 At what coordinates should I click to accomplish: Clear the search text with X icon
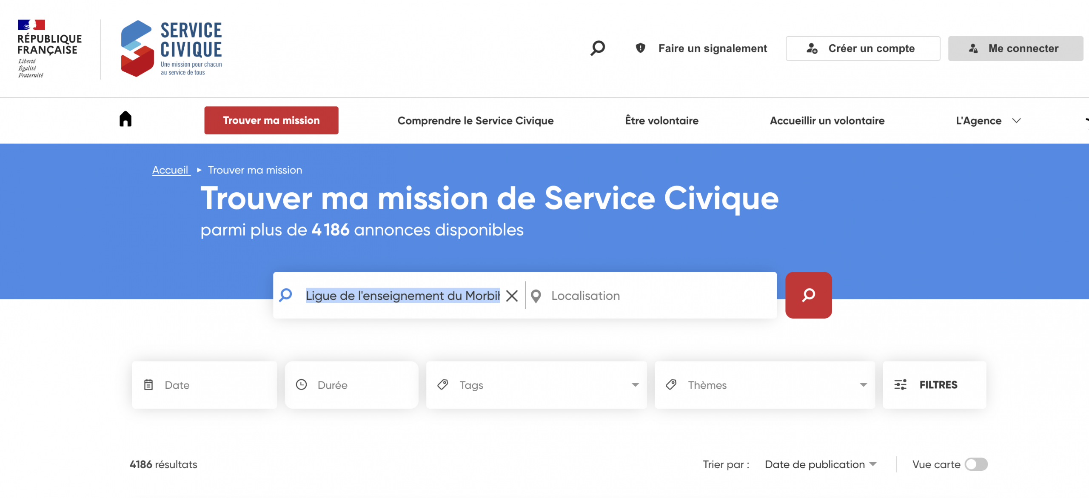(x=512, y=296)
